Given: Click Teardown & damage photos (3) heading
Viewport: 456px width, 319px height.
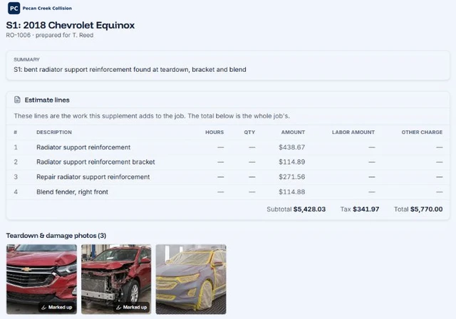Looking at the screenshot, I should coord(56,236).
